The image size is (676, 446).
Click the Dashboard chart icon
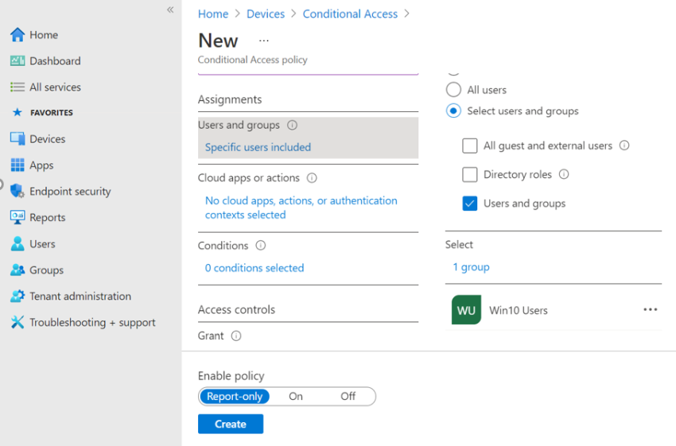point(17,60)
